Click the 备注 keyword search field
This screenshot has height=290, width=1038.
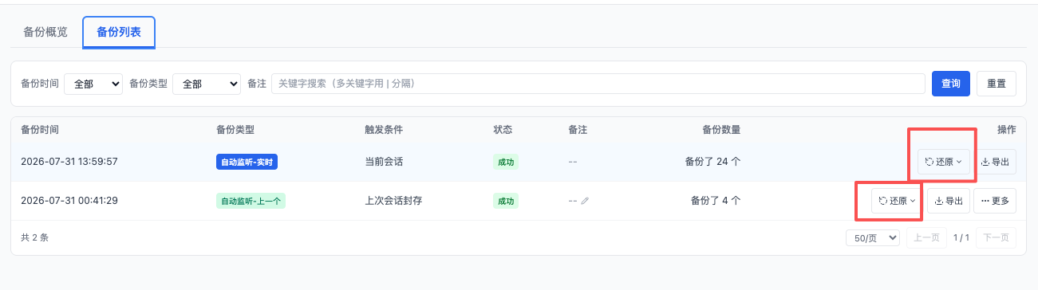click(x=598, y=84)
